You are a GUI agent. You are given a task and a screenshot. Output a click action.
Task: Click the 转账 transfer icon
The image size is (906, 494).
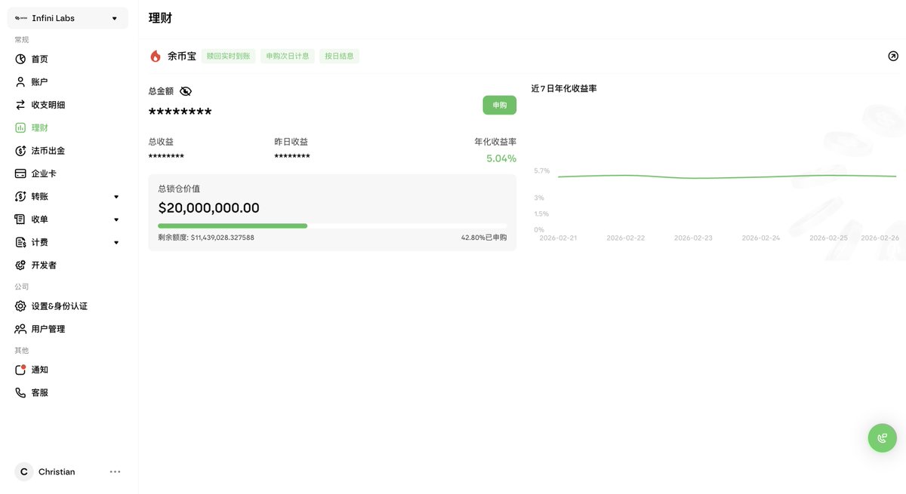coord(20,197)
